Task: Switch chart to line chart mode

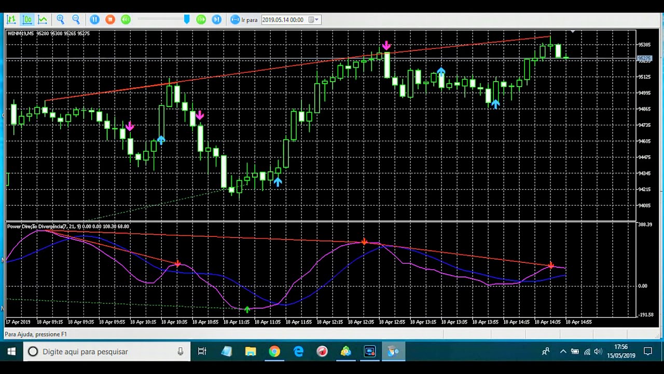Action: click(43, 20)
